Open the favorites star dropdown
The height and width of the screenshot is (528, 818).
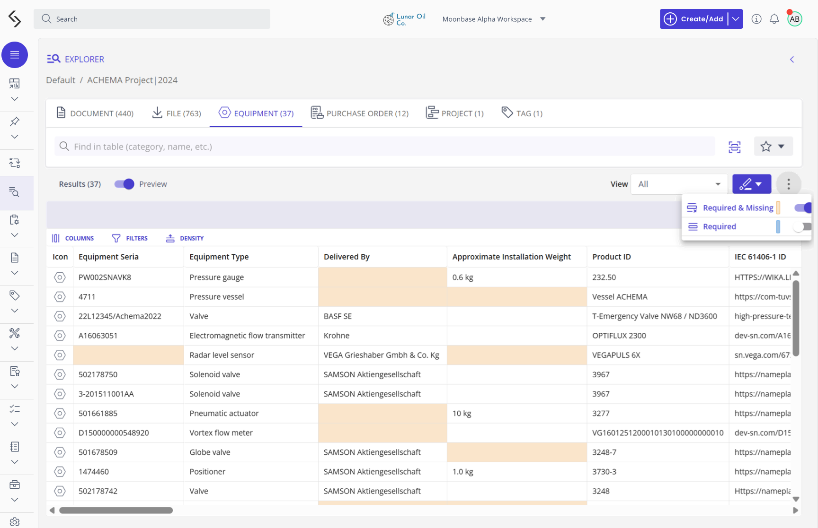773,147
